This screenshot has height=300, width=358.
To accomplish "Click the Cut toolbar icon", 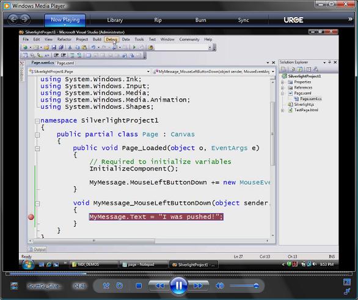I will 70,48.
